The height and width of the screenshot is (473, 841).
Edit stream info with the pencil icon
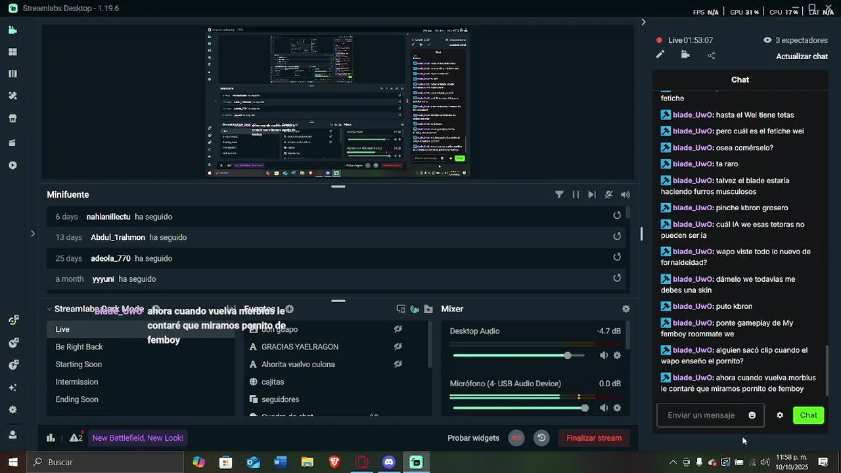[660, 55]
